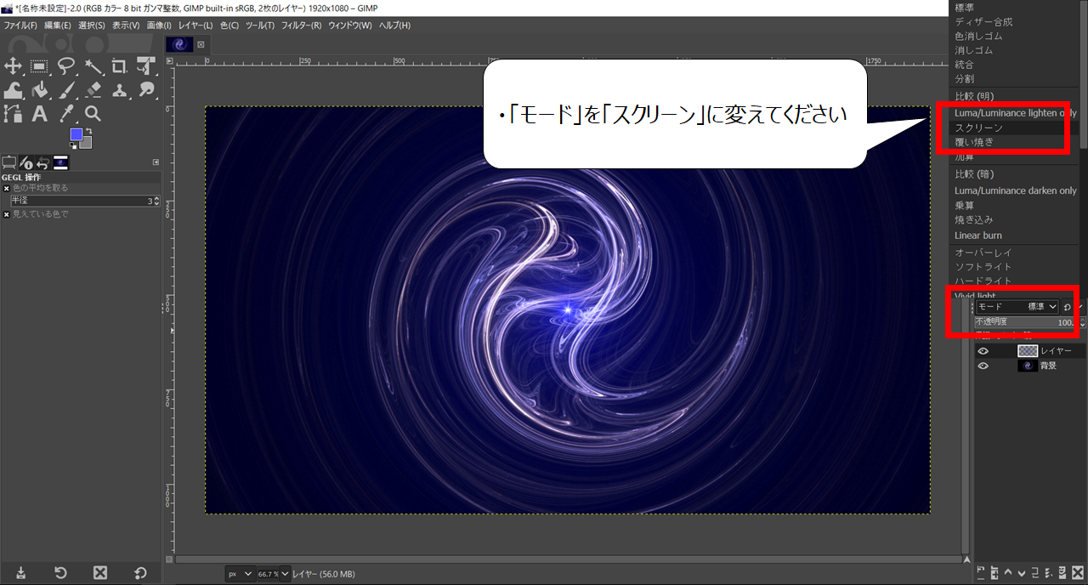Screen dimensions: 1088x585
Task: Open the 編集(E) menu
Action: (x=58, y=26)
